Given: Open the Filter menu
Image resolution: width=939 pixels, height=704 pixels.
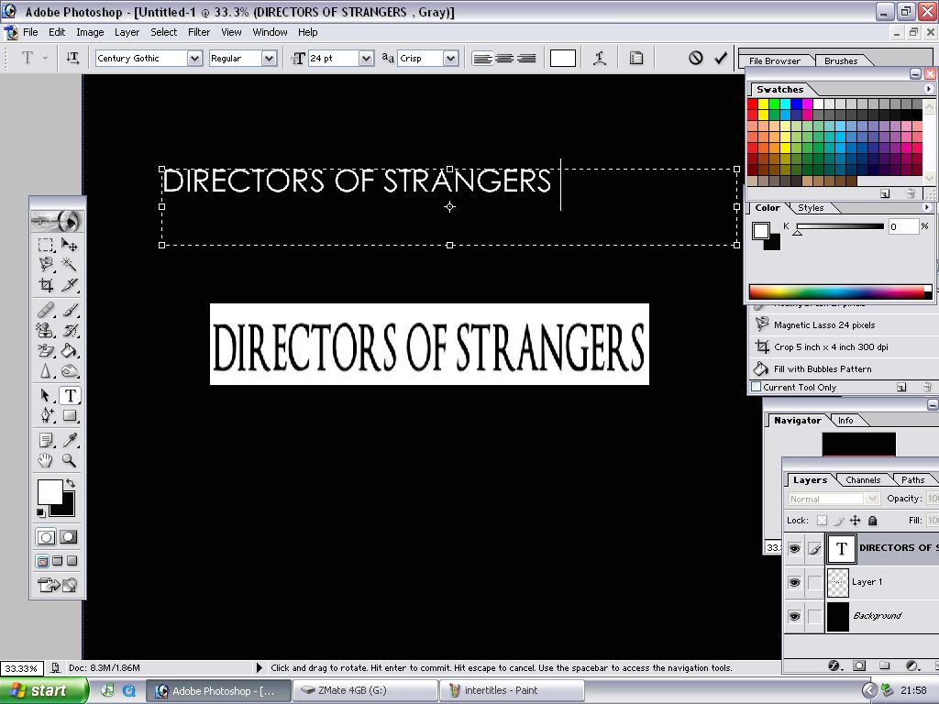Looking at the screenshot, I should (x=199, y=32).
